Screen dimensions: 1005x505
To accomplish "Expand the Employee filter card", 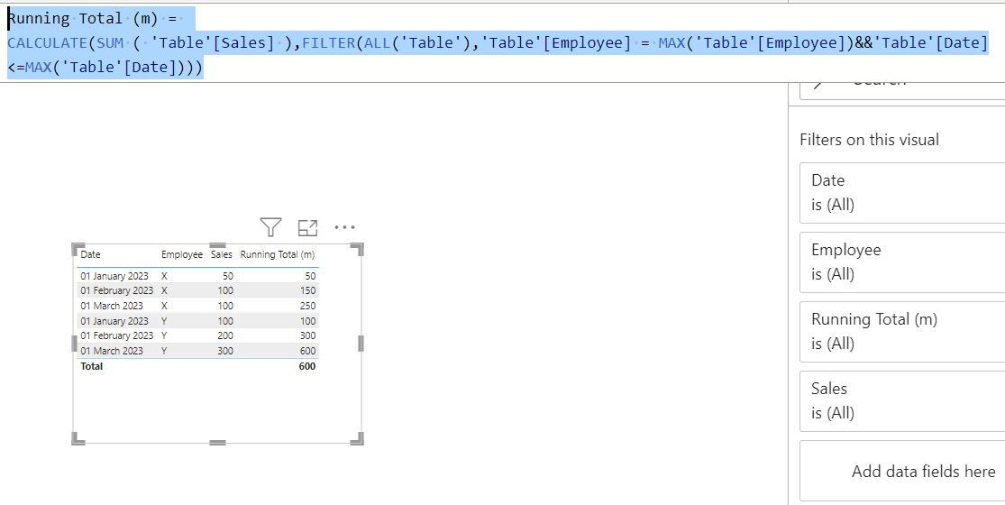I will 902,262.
